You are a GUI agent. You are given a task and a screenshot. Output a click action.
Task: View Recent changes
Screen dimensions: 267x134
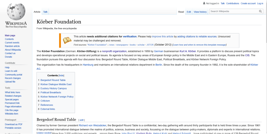pos(13,78)
